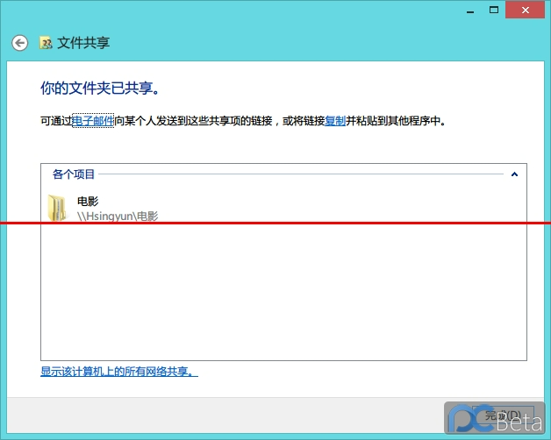This screenshot has height=440, width=551.
Task: Minimize the 文件共享 window
Action: pyautogui.click(x=470, y=11)
